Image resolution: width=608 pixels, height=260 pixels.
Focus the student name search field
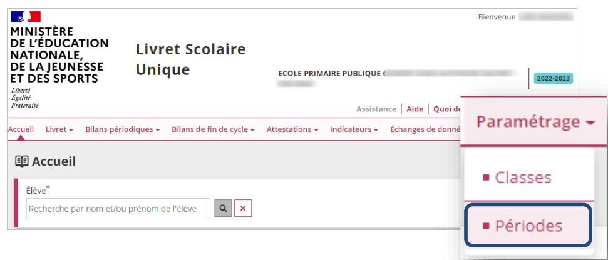point(118,209)
